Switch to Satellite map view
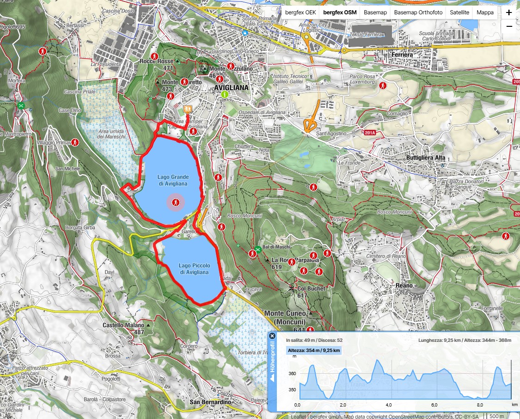The image size is (520, 419). [459, 12]
